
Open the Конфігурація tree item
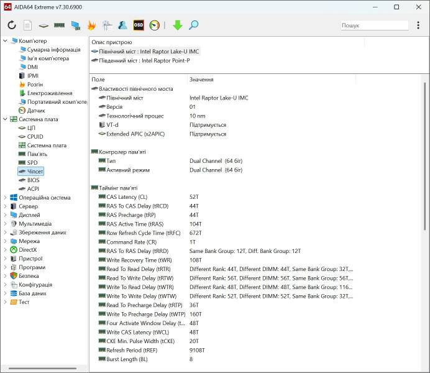coord(35,285)
